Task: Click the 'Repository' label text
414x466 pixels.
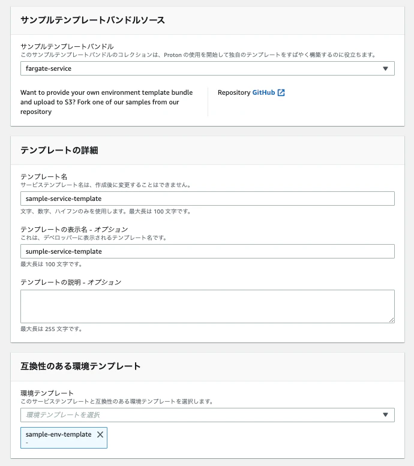Action: click(x=234, y=92)
